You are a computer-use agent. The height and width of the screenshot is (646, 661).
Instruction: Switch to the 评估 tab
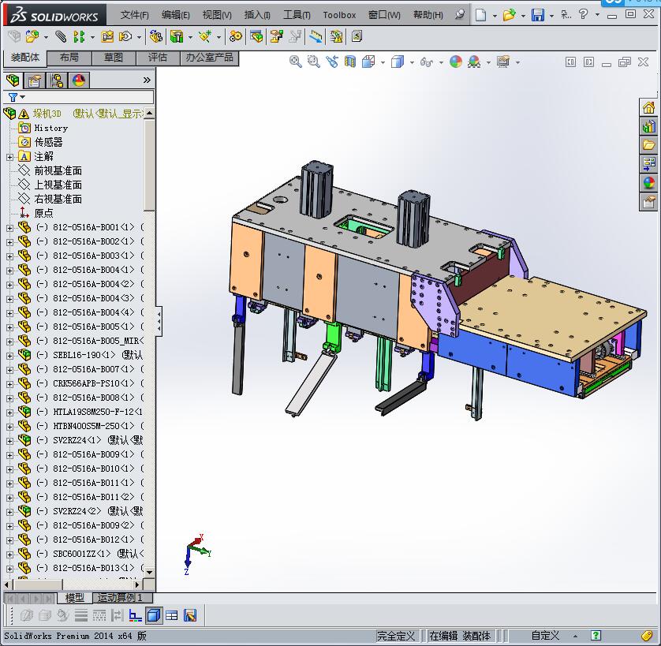point(158,58)
